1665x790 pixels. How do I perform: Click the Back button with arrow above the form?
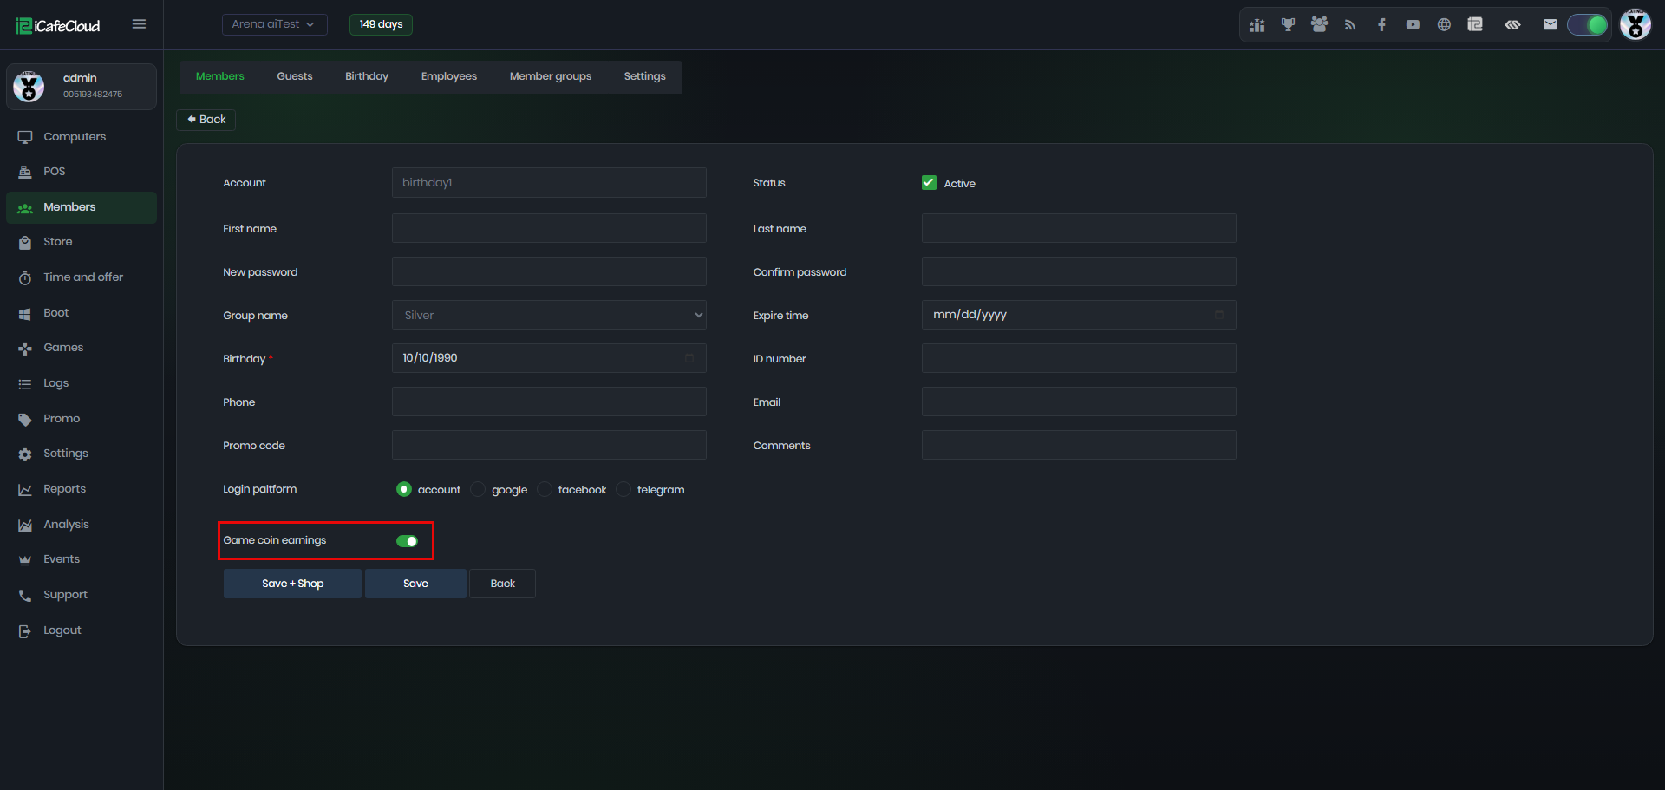(206, 120)
